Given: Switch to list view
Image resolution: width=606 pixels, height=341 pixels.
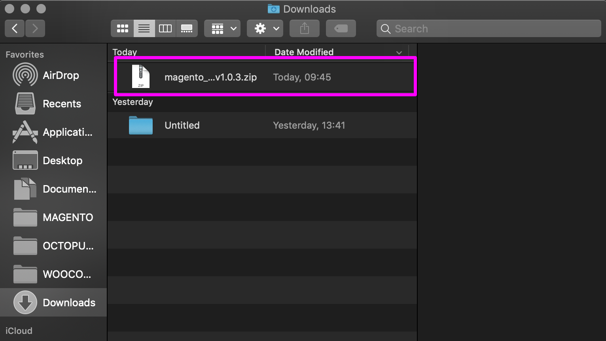Looking at the screenshot, I should tap(144, 28).
